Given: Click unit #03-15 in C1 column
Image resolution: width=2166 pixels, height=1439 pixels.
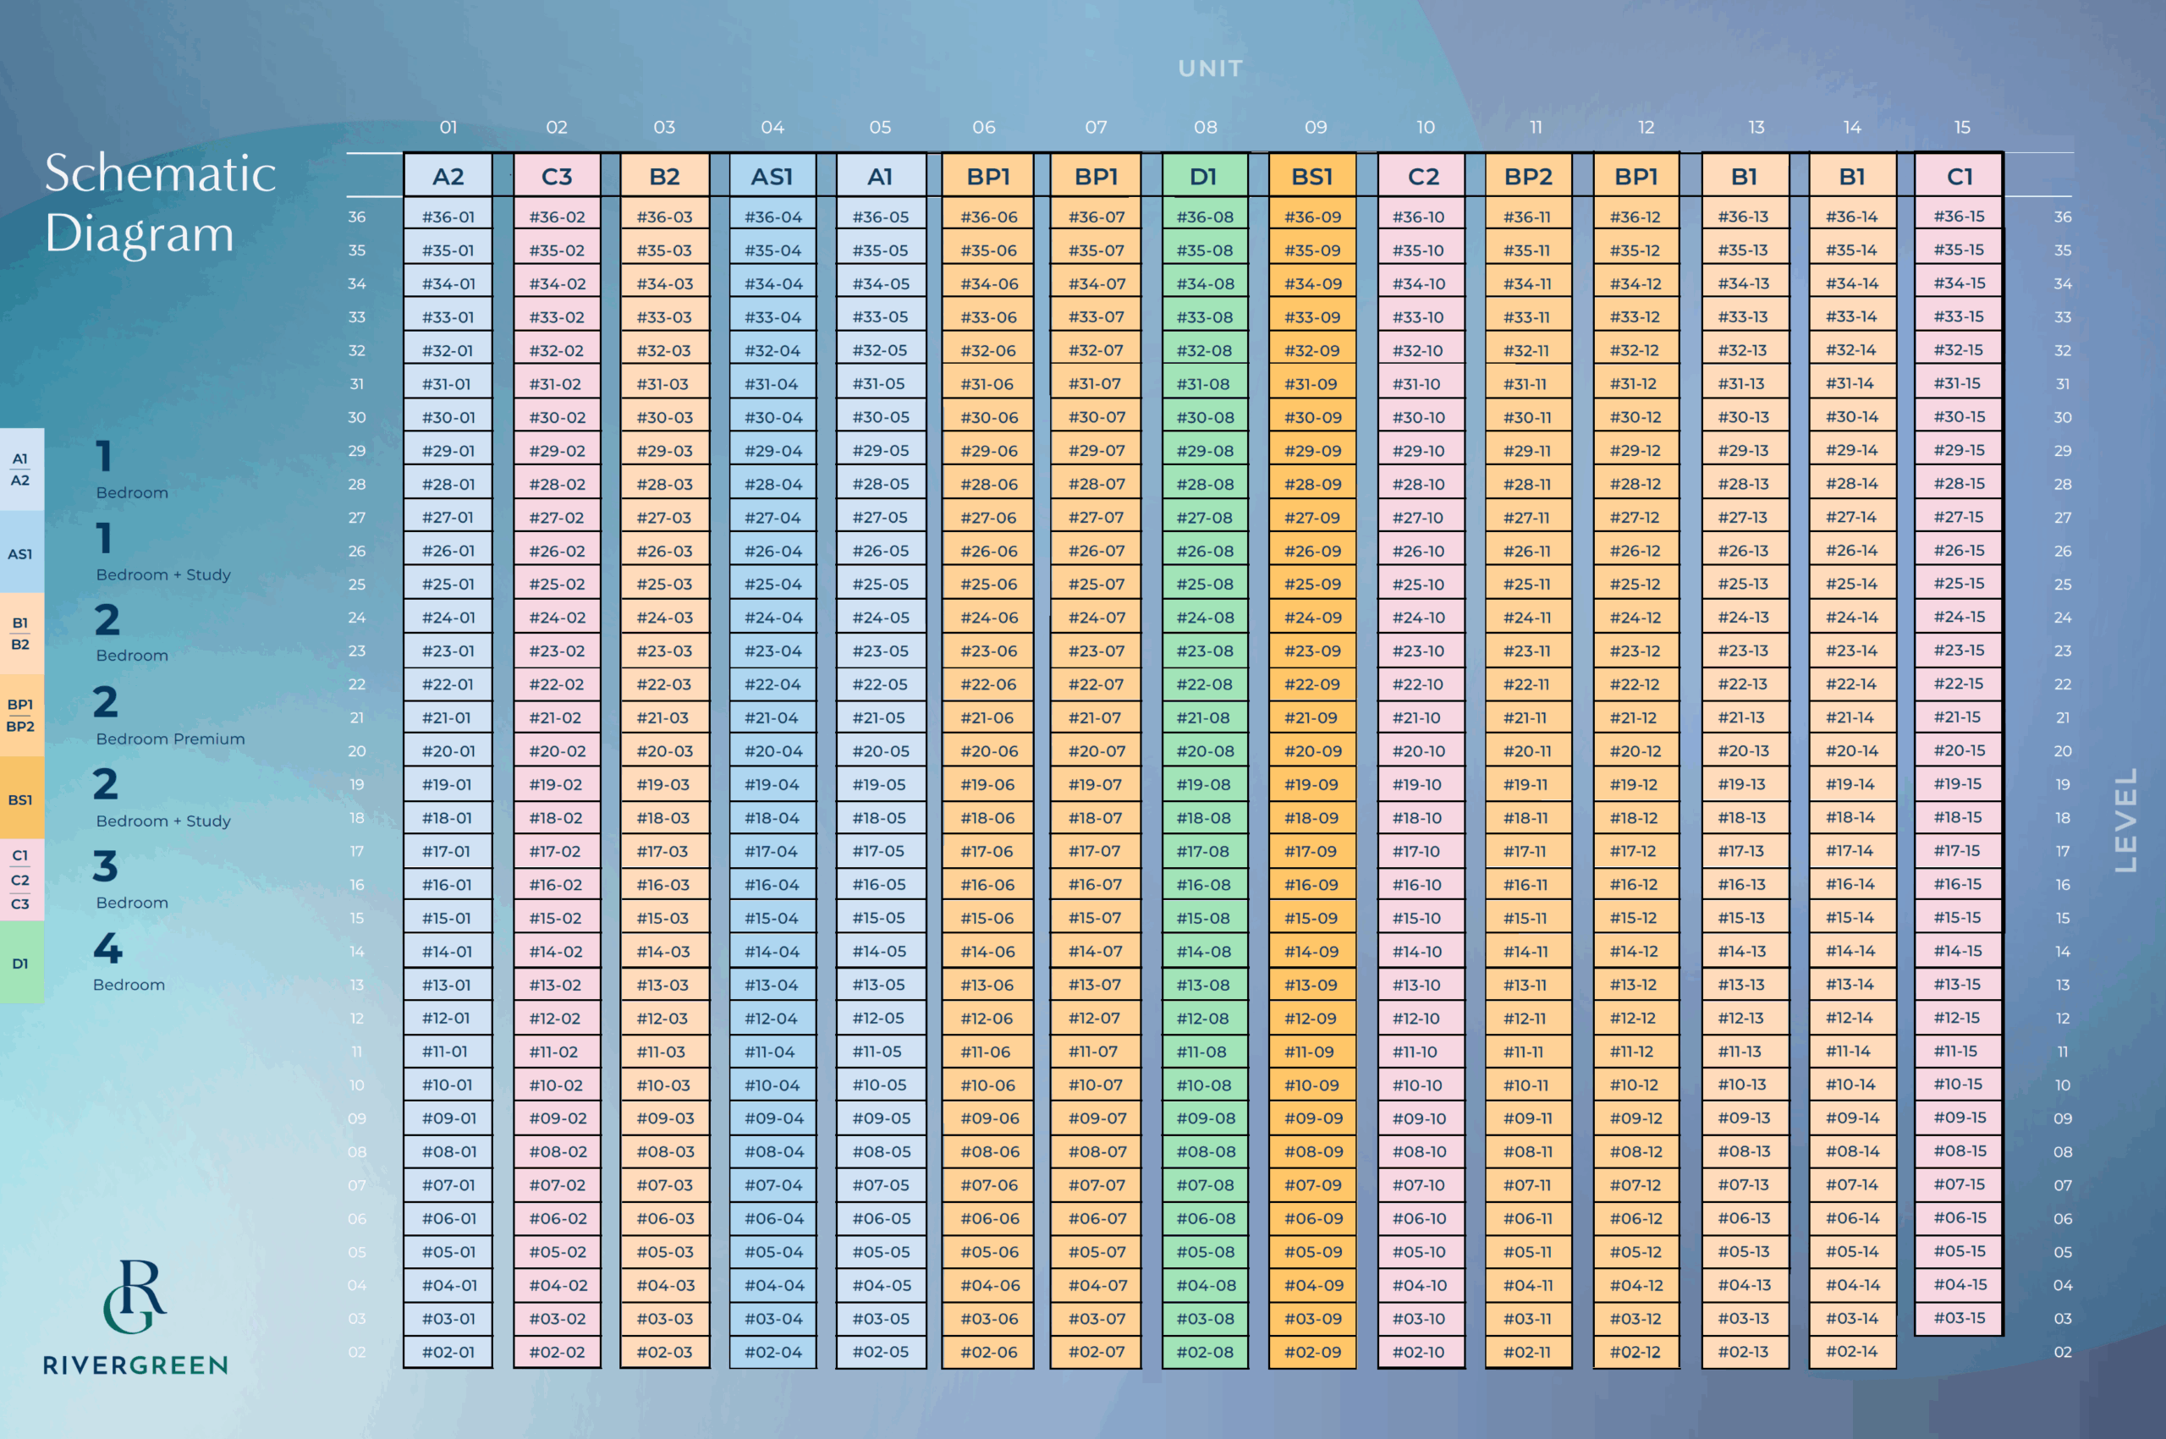Looking at the screenshot, I should [x=1959, y=1318].
